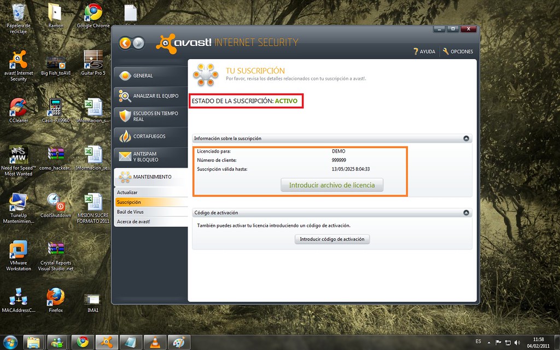Open Google Chrome from the taskbar
The width and height of the screenshot is (560, 350).
coord(83,342)
